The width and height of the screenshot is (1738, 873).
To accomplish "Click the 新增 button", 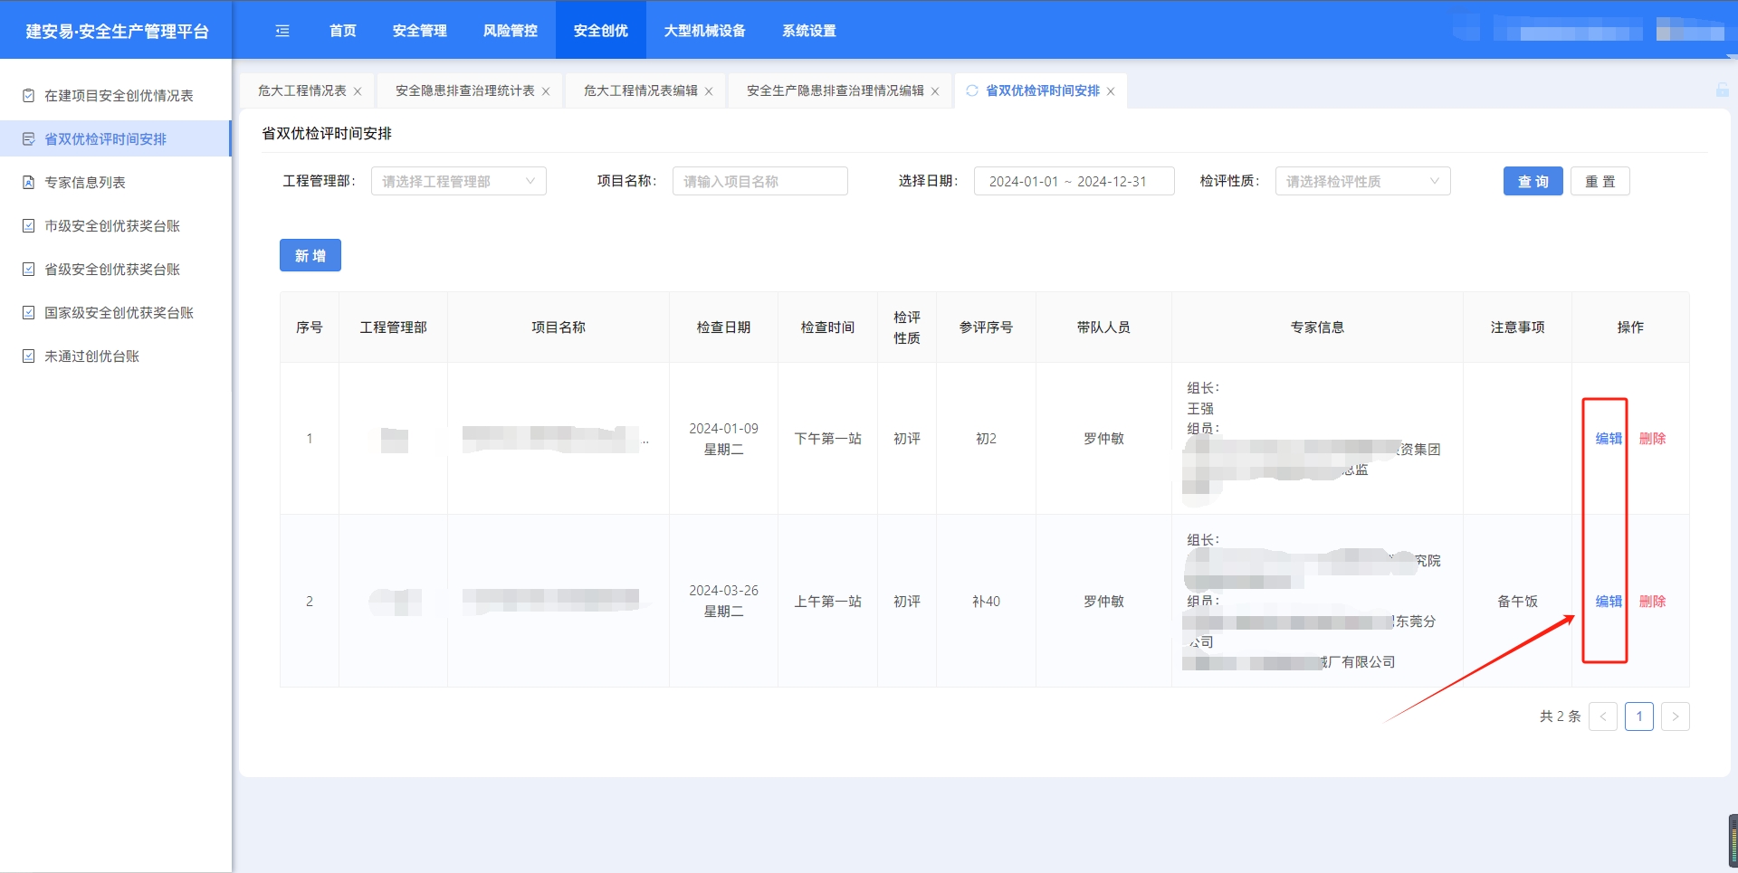I will click(310, 256).
